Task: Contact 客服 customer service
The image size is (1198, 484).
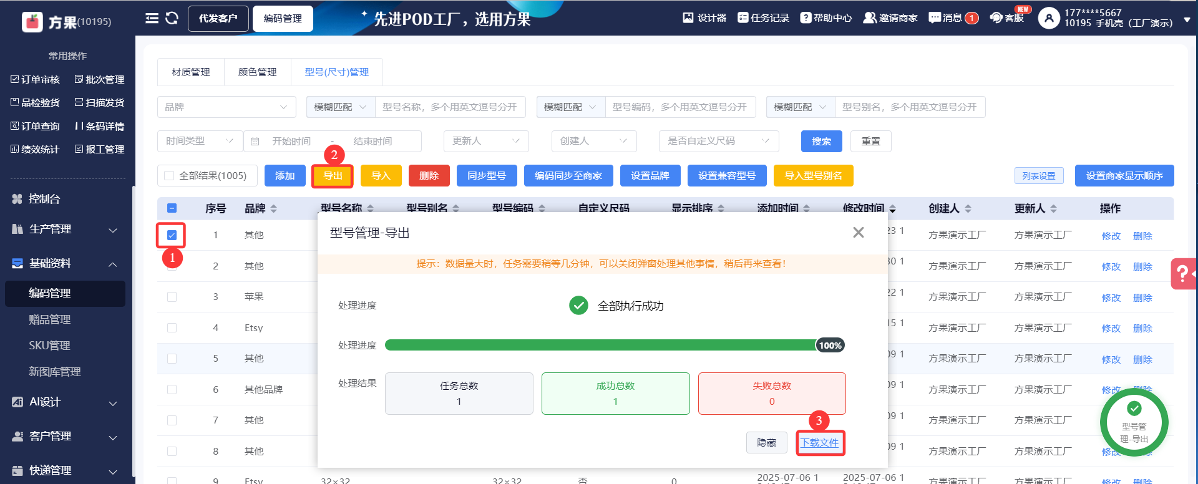Action: point(1007,18)
